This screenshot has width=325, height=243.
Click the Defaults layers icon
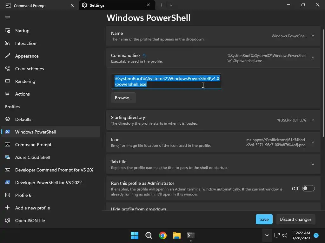click(8, 119)
